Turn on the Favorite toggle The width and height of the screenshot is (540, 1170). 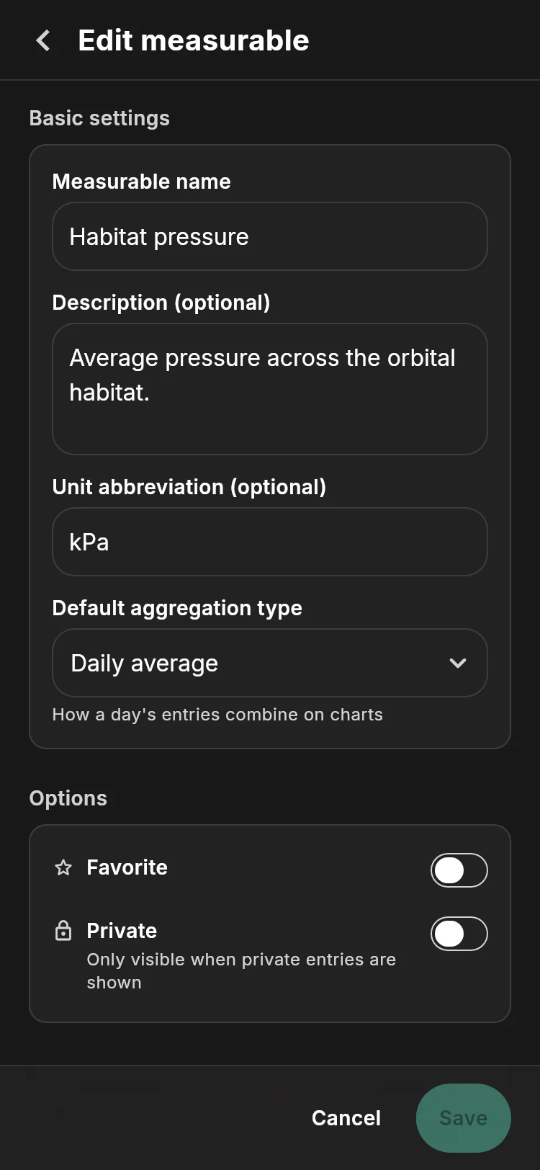(459, 870)
